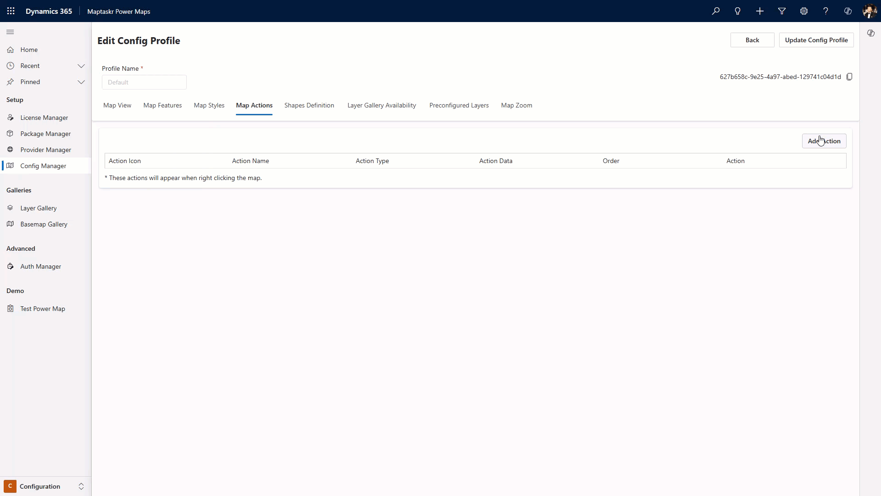Expand the Pinned section chevron
881x496 pixels.
81,82
